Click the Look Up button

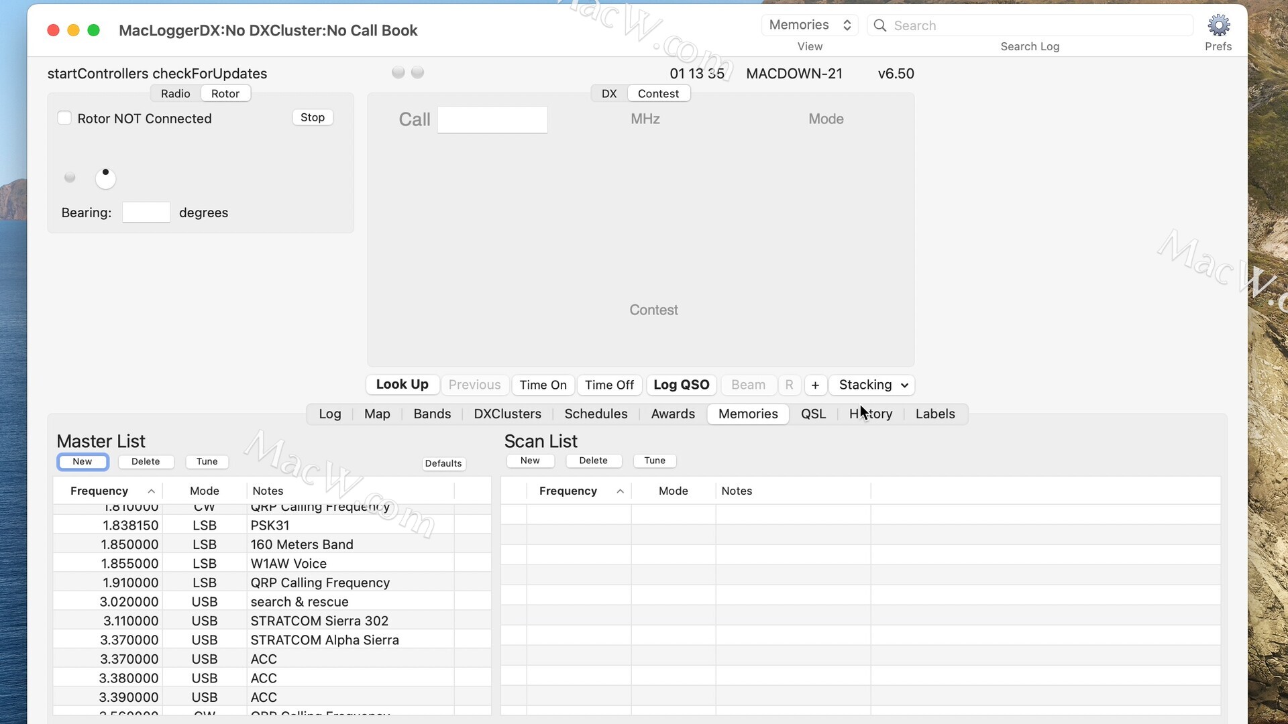(402, 384)
